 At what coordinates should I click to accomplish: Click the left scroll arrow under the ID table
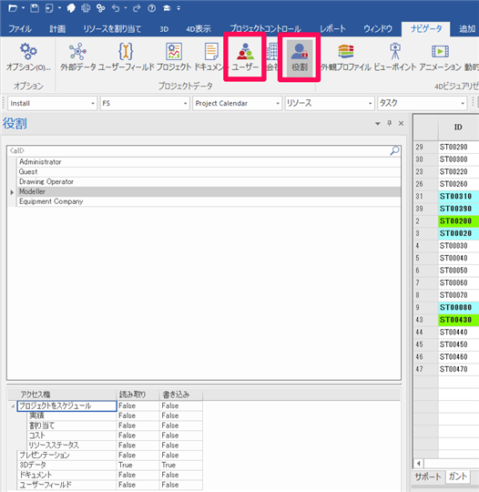(x=419, y=463)
